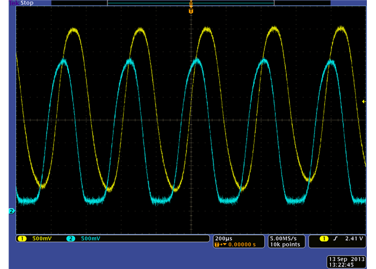
Task: Click the channel 2 cyan badge
Action: tap(70, 238)
